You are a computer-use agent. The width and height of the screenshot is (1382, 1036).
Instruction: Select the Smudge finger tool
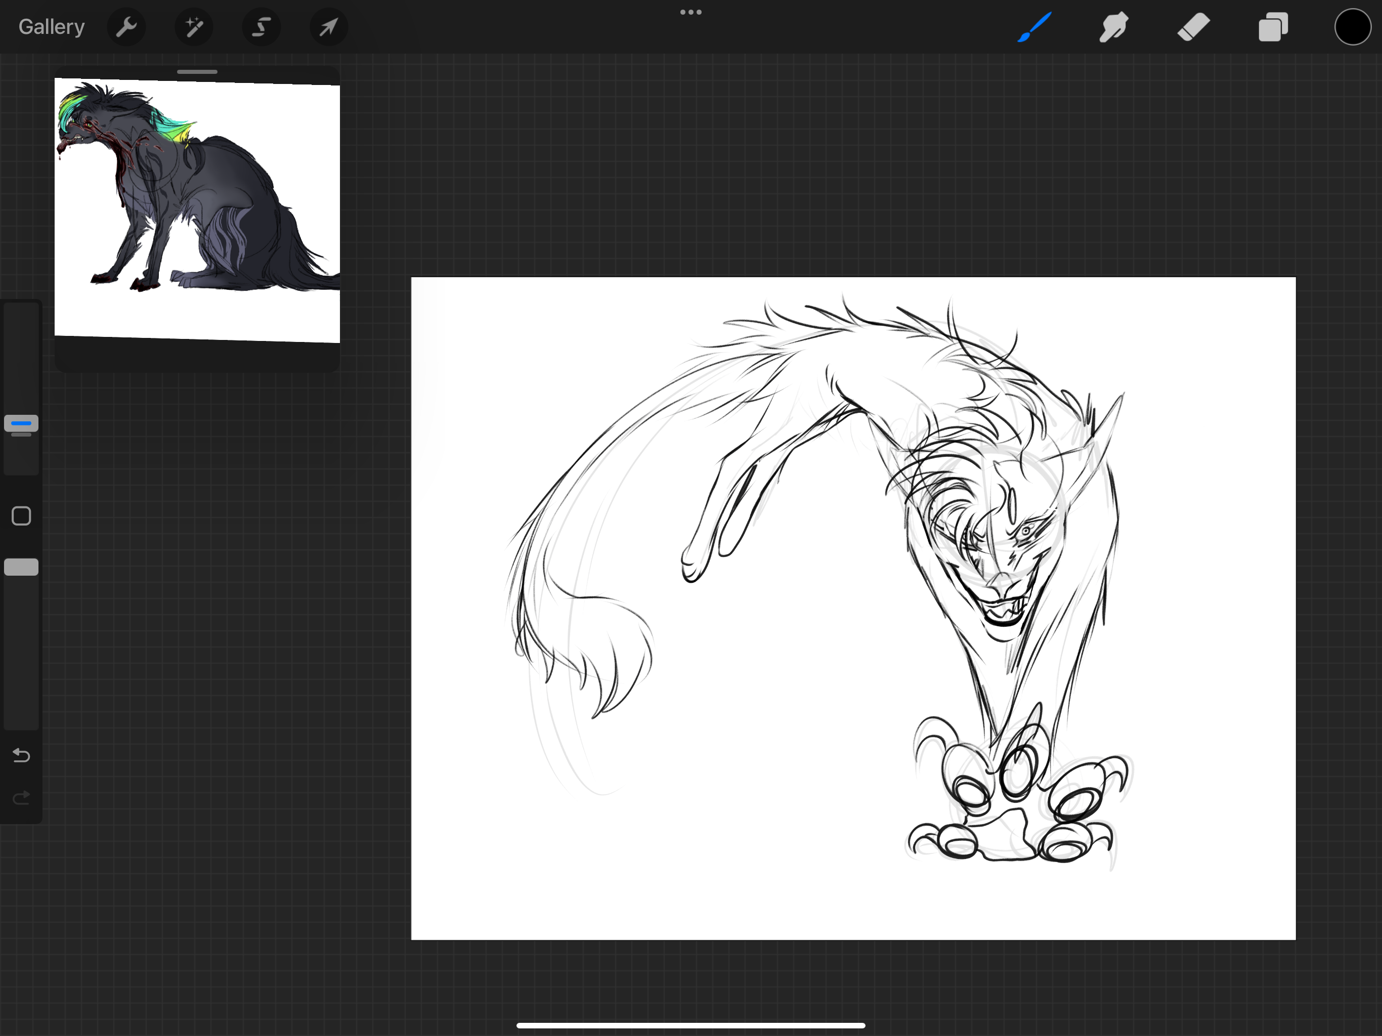click(1113, 27)
